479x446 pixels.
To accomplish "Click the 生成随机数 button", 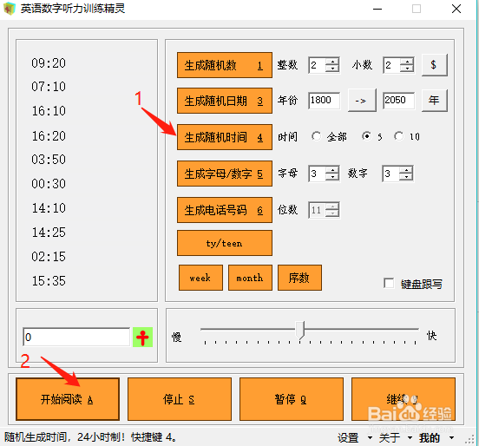I will coord(225,65).
